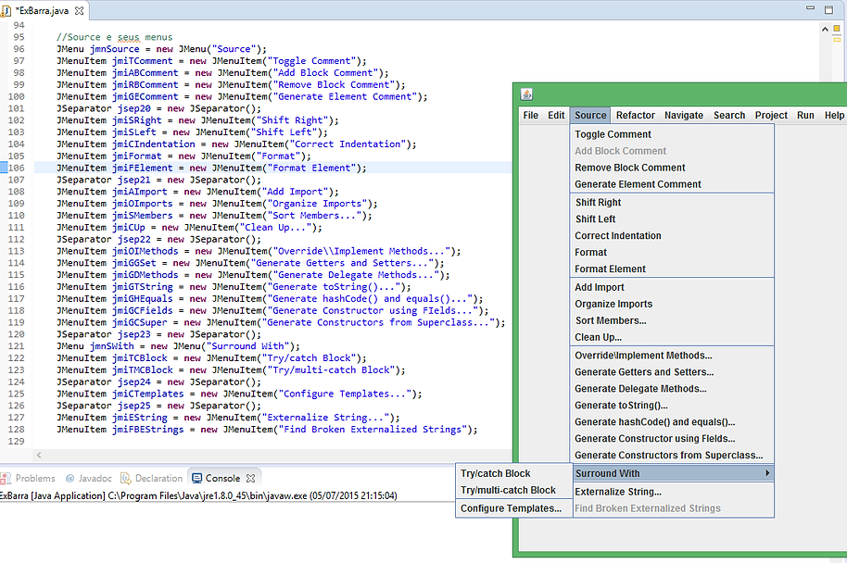
Task: Switch to the Console tab
Action: [223, 478]
